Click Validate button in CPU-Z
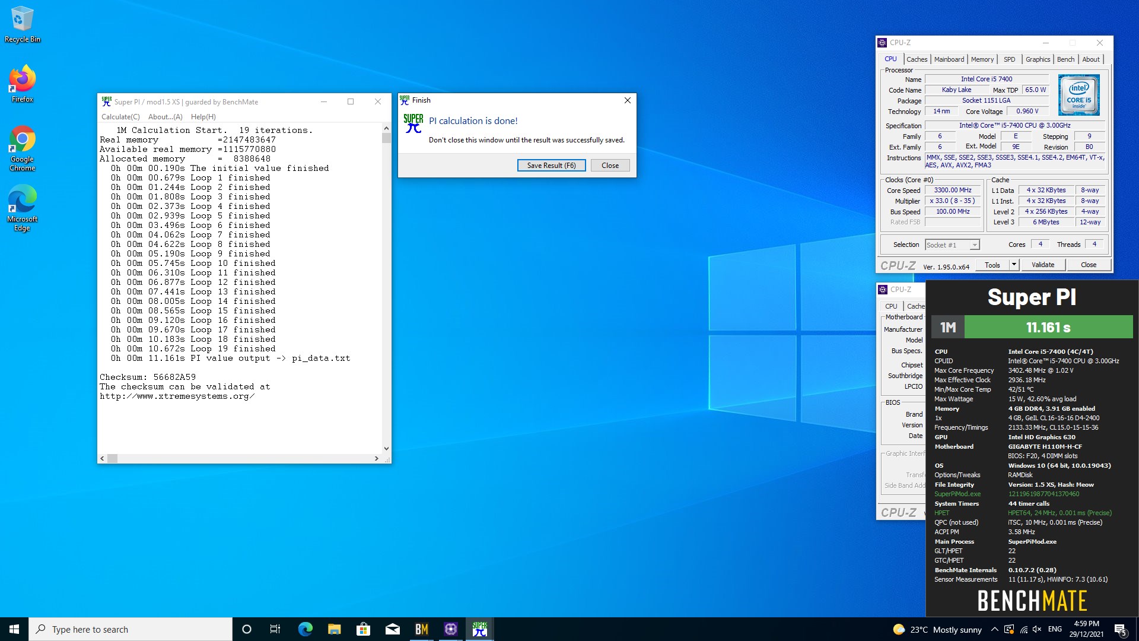1139x641 pixels. click(x=1043, y=265)
